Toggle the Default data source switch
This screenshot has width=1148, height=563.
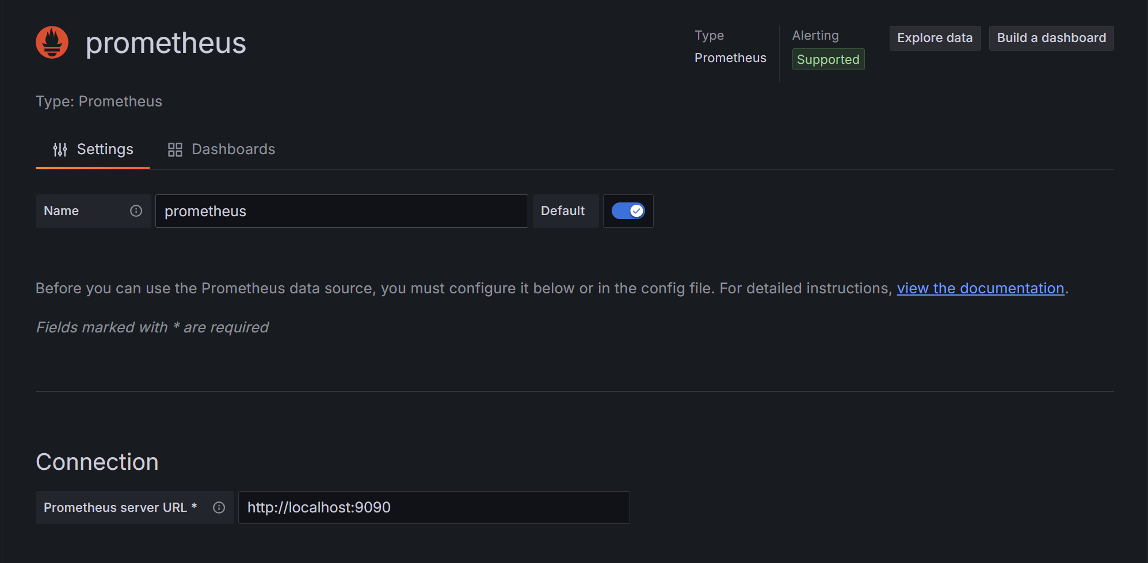pos(628,211)
